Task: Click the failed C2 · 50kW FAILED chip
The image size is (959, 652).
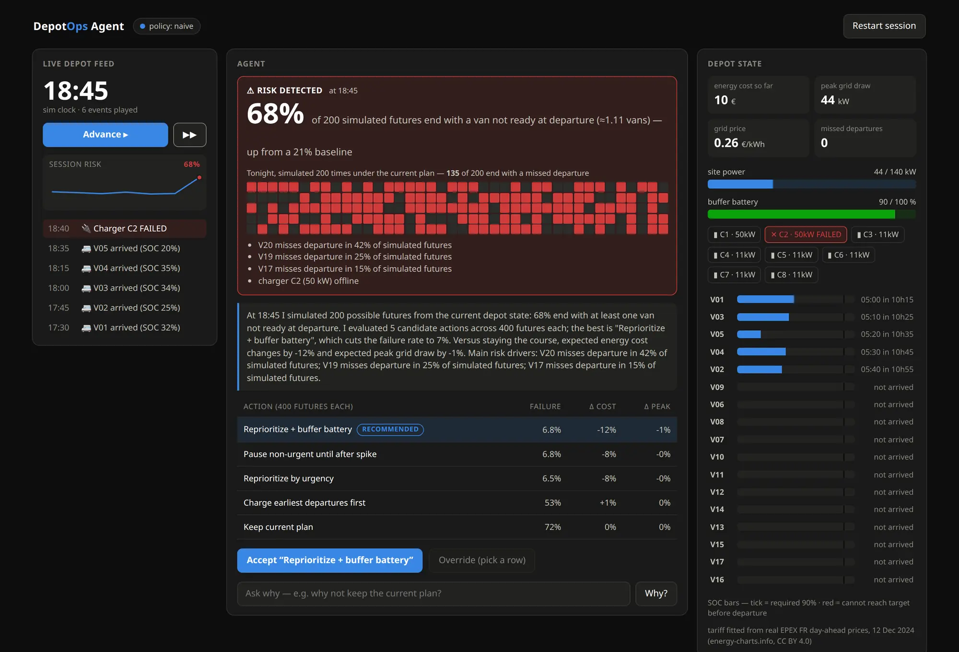Action: (806, 234)
